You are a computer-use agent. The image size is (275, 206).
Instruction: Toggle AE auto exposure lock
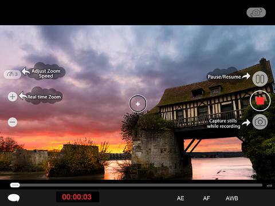180,199
